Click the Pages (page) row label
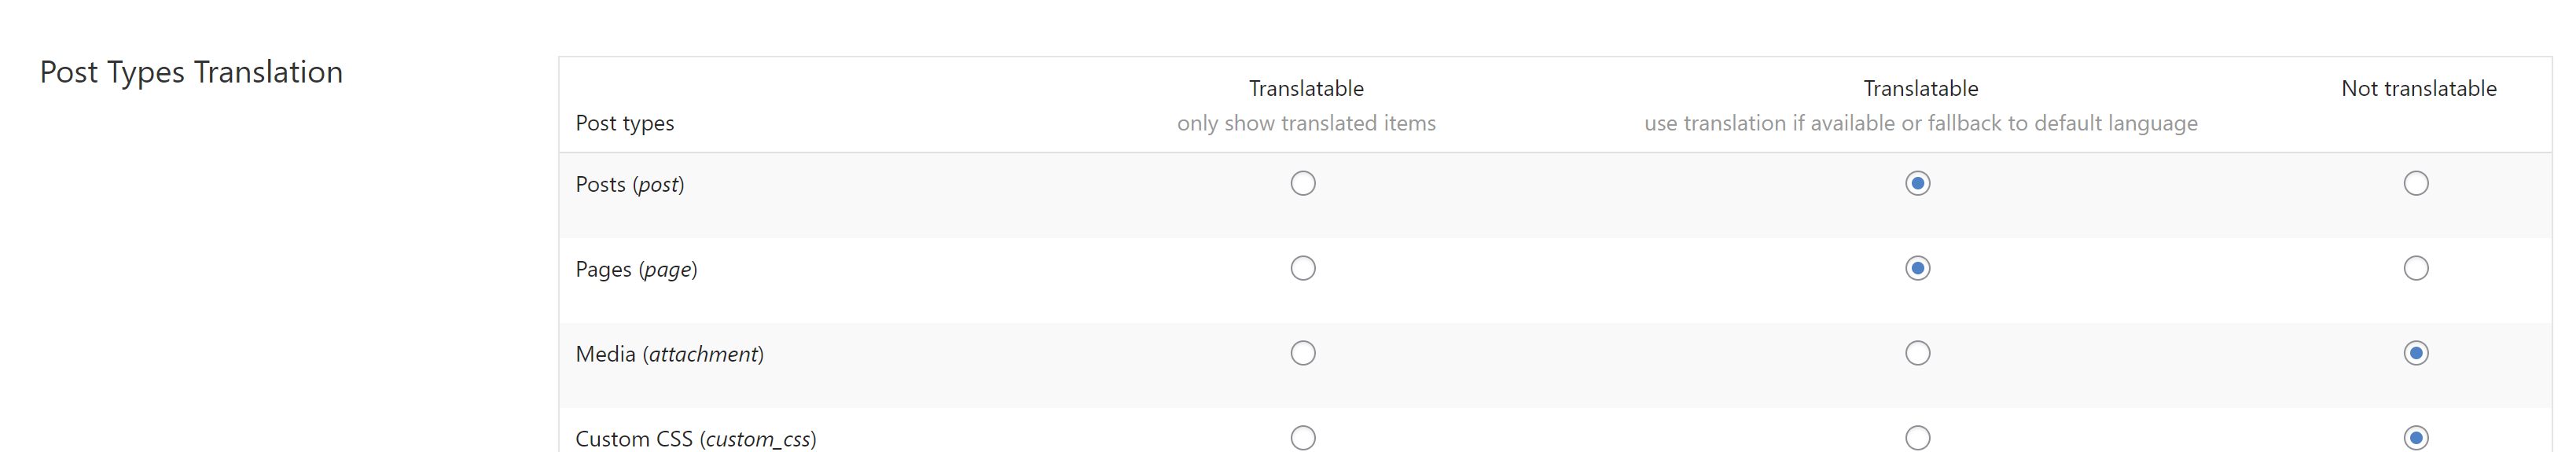This screenshot has width=2576, height=452. (x=636, y=269)
